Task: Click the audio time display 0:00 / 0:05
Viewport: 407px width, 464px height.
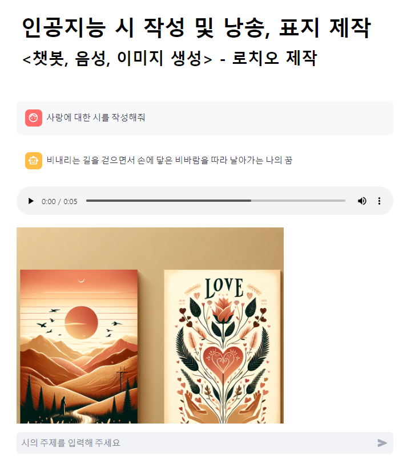Action: (x=59, y=202)
